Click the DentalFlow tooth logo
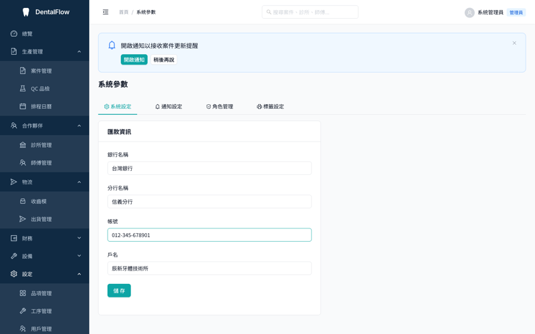Screen dimensions: 535x334 coord(25,12)
